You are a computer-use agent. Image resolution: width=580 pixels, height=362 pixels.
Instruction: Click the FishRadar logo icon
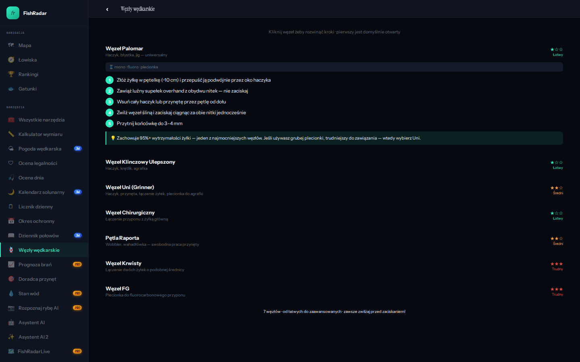(x=13, y=13)
